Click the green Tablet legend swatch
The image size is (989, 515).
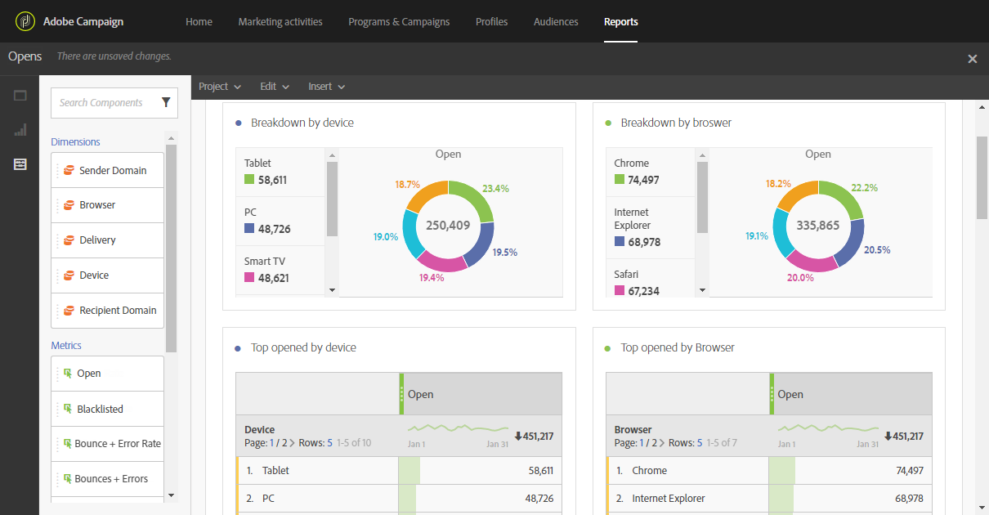click(x=249, y=180)
